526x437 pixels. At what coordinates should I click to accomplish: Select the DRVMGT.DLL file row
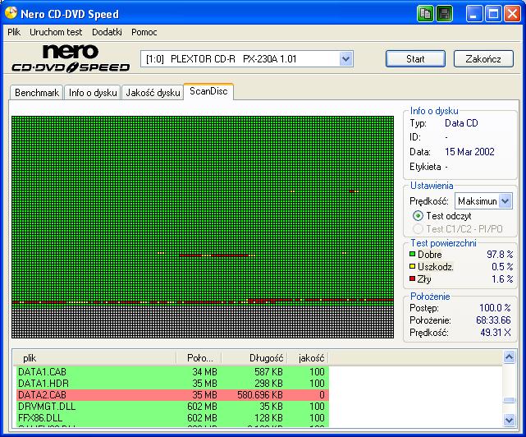pos(172,407)
